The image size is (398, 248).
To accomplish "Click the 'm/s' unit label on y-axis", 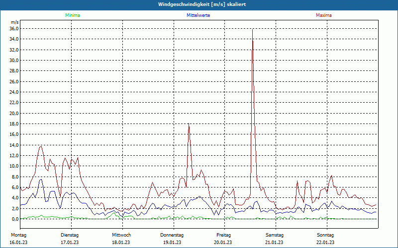I will pyautogui.click(x=14, y=22).
